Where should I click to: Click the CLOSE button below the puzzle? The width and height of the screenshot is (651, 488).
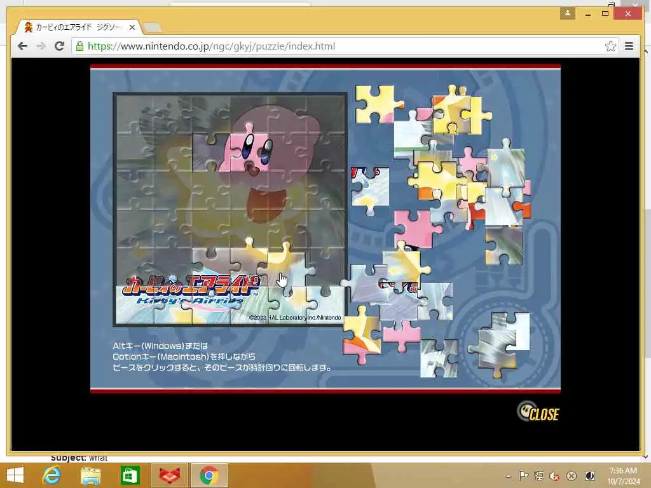click(x=538, y=412)
